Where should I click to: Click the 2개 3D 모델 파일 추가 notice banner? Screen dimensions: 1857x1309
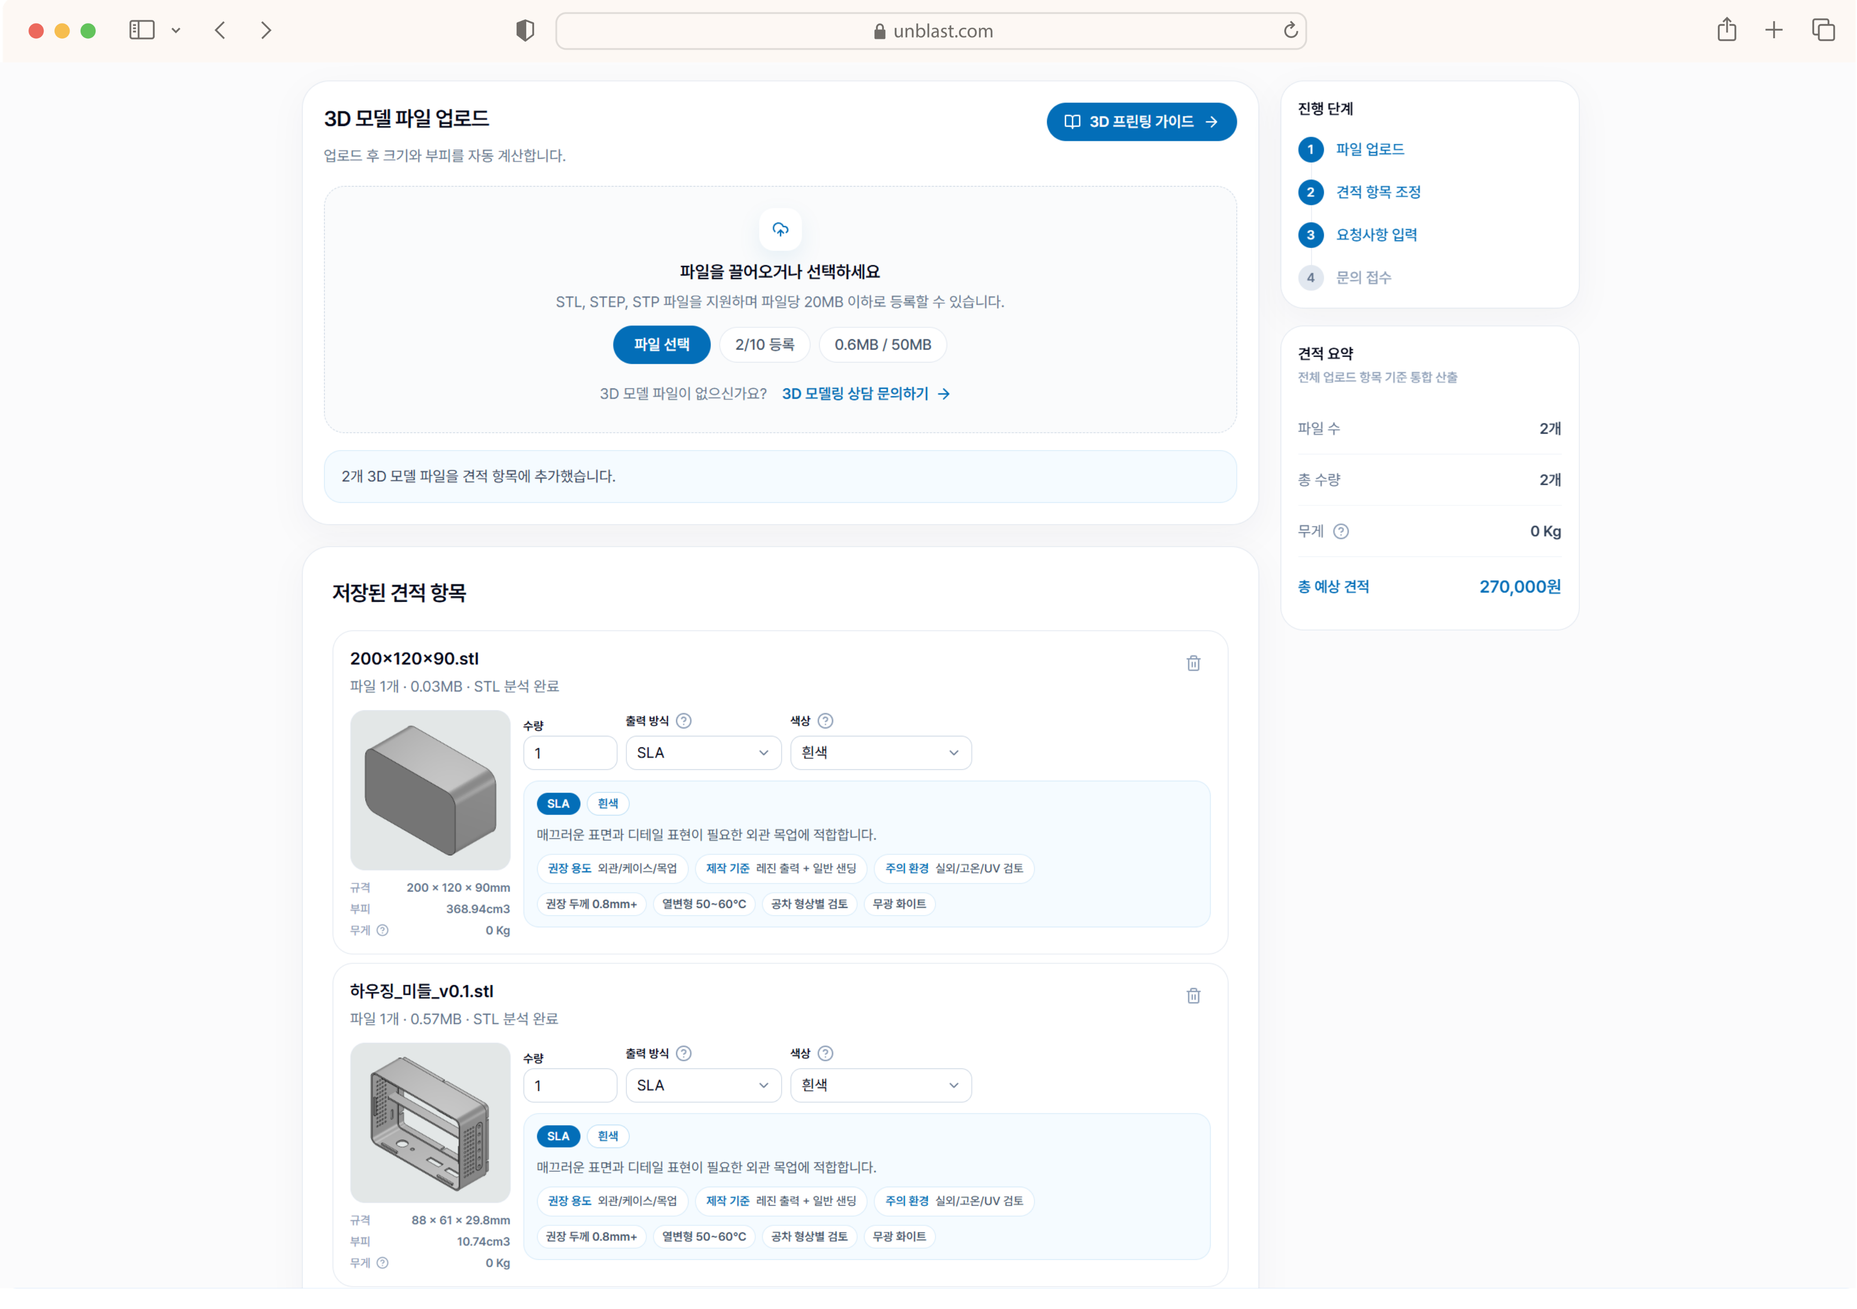(780, 476)
